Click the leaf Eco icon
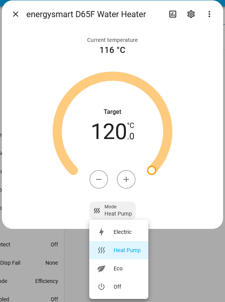This screenshot has height=302, width=225. click(x=101, y=268)
